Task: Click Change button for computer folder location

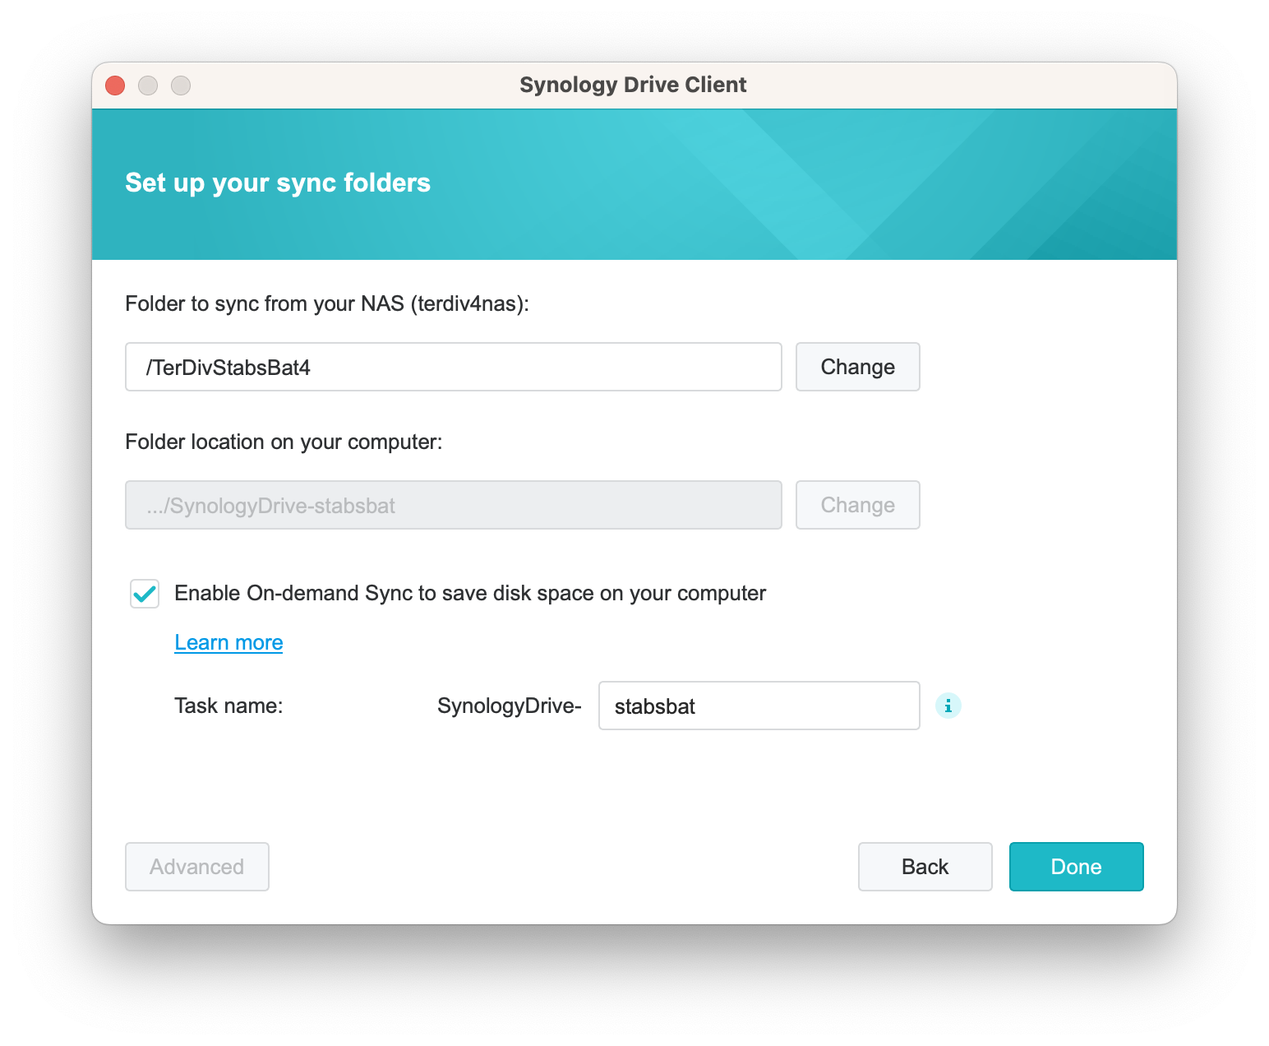Action: pyautogui.click(x=857, y=505)
